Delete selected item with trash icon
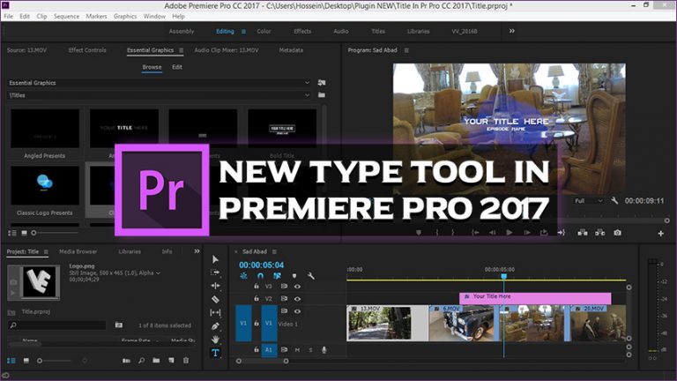 186,360
